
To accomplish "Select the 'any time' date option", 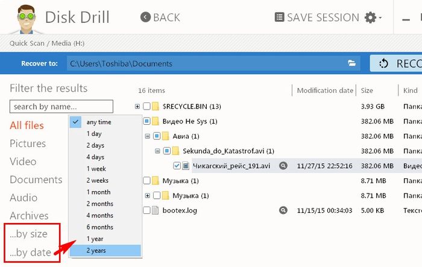I will [105, 122].
